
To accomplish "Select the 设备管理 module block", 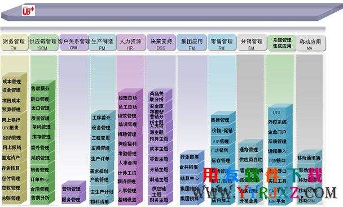I will [101, 128].
